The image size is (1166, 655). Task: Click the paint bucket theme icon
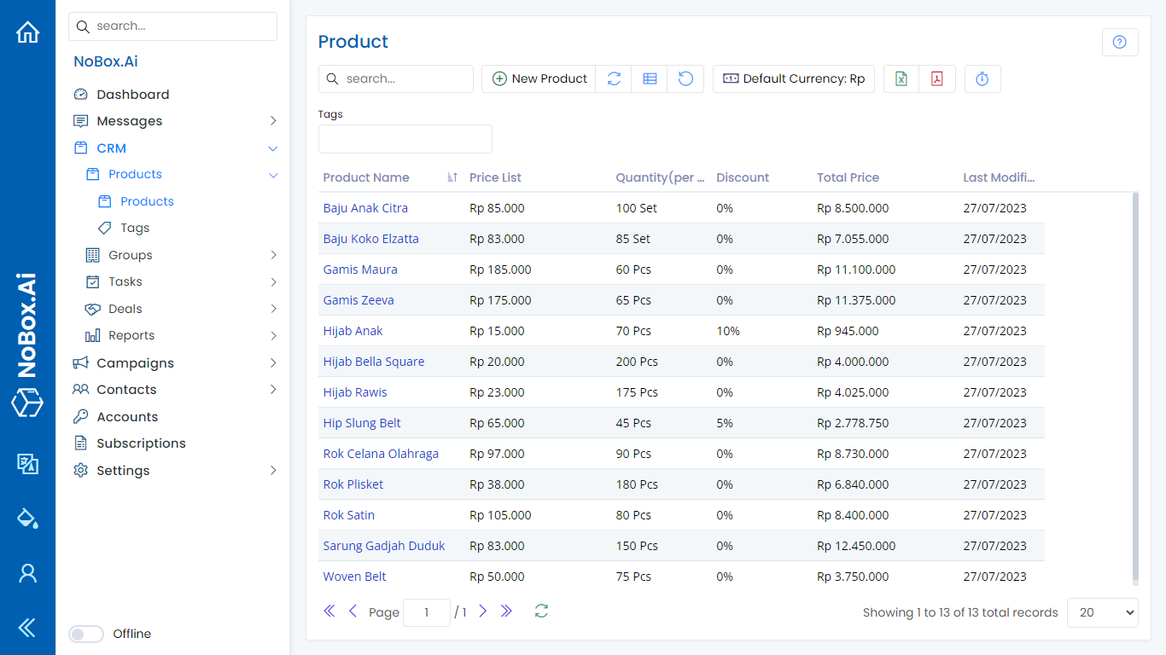click(x=27, y=518)
